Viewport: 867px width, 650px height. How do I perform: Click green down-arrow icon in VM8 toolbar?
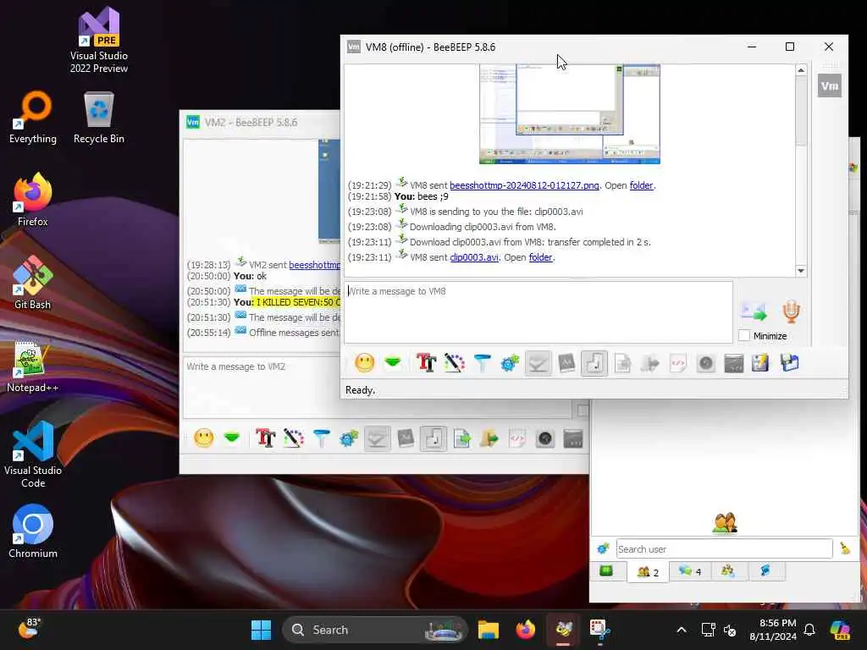click(x=393, y=362)
